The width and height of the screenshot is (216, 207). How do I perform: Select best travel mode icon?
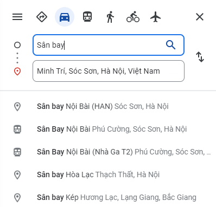(42, 17)
